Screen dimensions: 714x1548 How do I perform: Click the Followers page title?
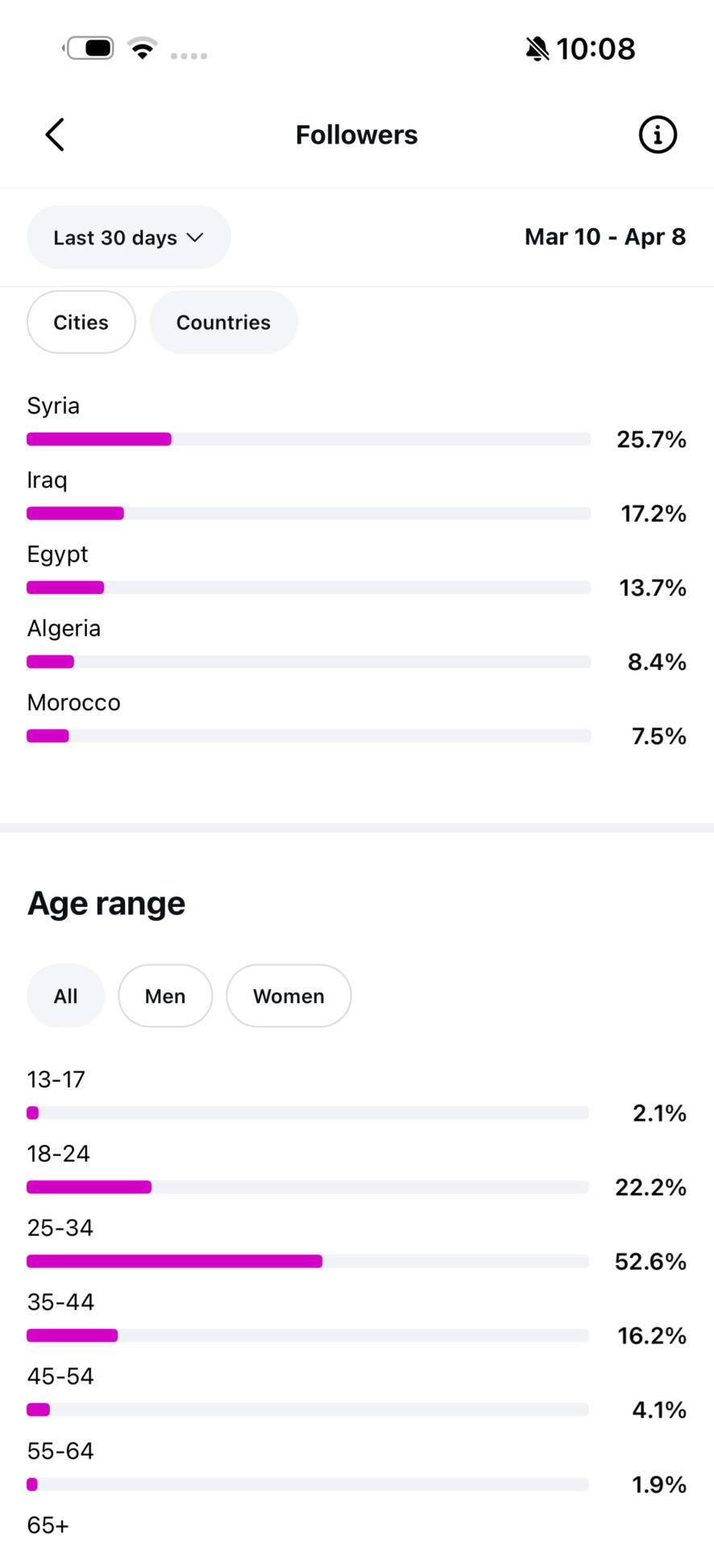[356, 135]
